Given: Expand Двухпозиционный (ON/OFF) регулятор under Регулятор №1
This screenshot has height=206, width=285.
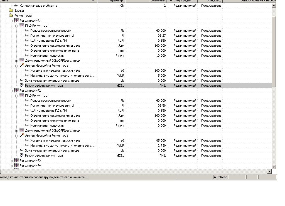Looking at the screenshot, I should click(17, 61).
